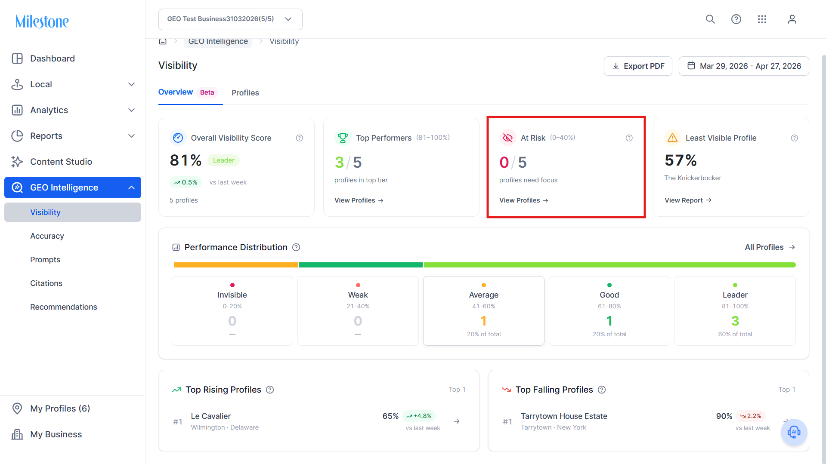Click the Top Falling trend-down icon
The width and height of the screenshot is (826, 464).
[x=507, y=390]
